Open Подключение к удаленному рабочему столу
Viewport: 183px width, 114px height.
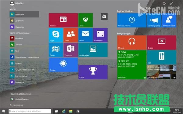[24, 57]
